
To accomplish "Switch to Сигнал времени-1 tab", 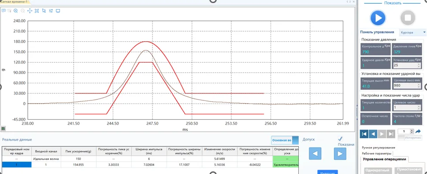I will tap(14, 2).
